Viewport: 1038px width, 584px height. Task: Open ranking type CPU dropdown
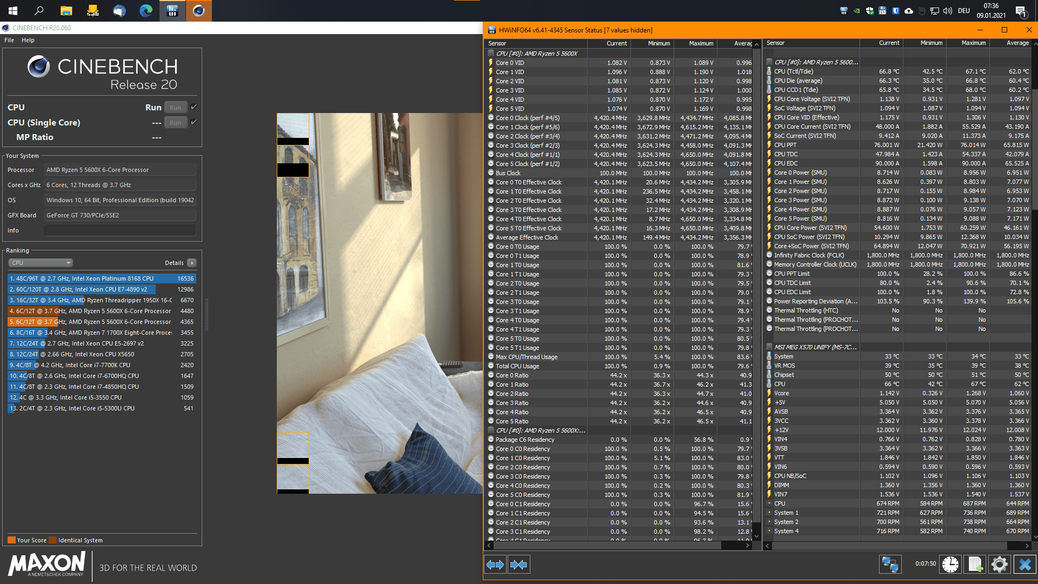pos(41,263)
